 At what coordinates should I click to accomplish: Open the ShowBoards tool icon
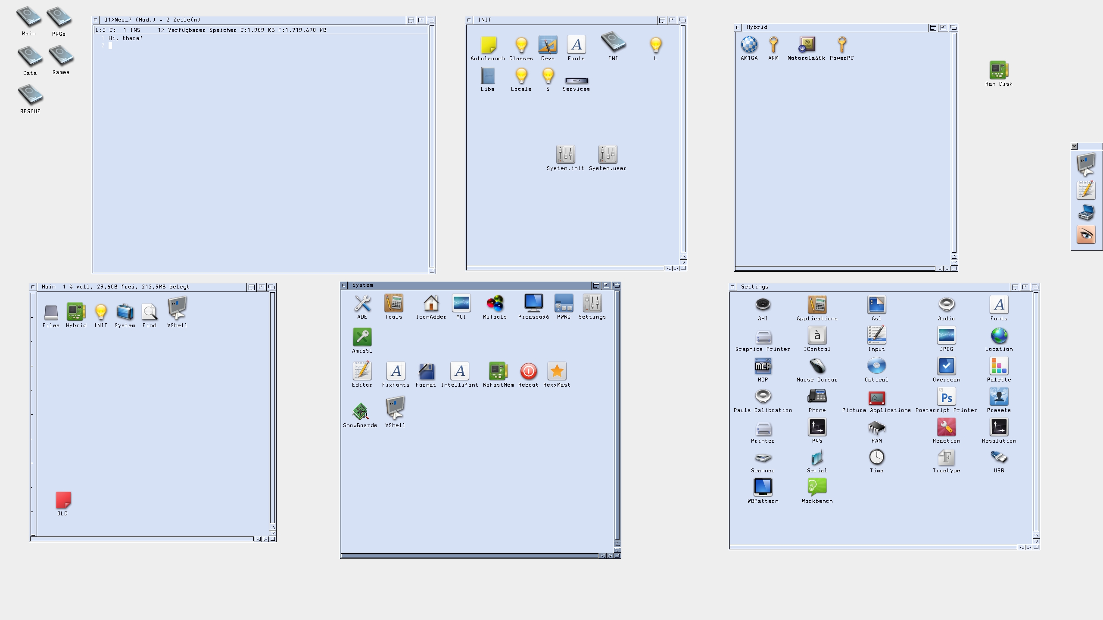(x=361, y=412)
